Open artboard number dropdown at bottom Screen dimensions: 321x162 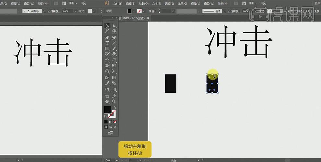(140, 161)
